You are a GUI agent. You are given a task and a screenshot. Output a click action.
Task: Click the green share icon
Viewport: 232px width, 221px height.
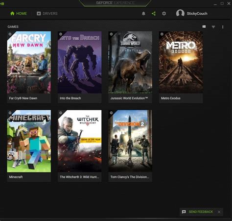(x=154, y=14)
